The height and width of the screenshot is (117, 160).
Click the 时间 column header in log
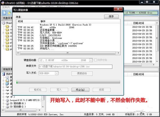coord(20,22)
